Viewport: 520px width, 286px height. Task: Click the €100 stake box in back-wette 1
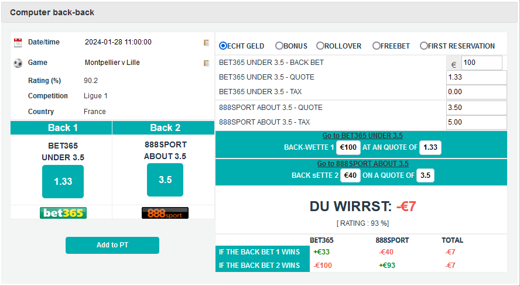(x=348, y=147)
